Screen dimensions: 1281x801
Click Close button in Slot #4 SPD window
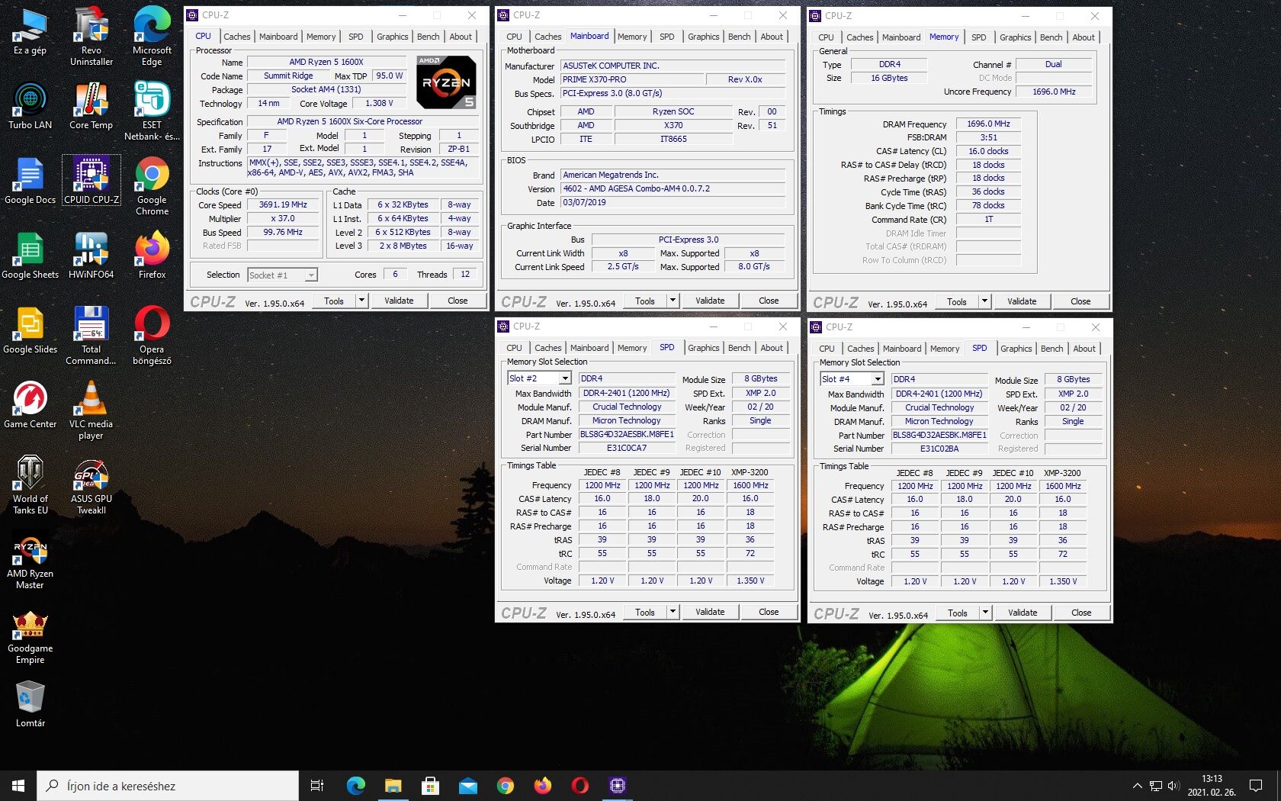click(x=1081, y=613)
